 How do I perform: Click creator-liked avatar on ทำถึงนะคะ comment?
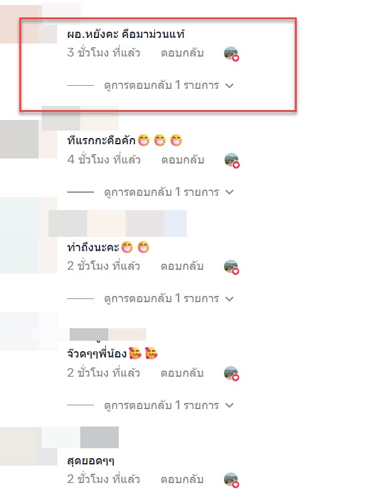click(231, 267)
